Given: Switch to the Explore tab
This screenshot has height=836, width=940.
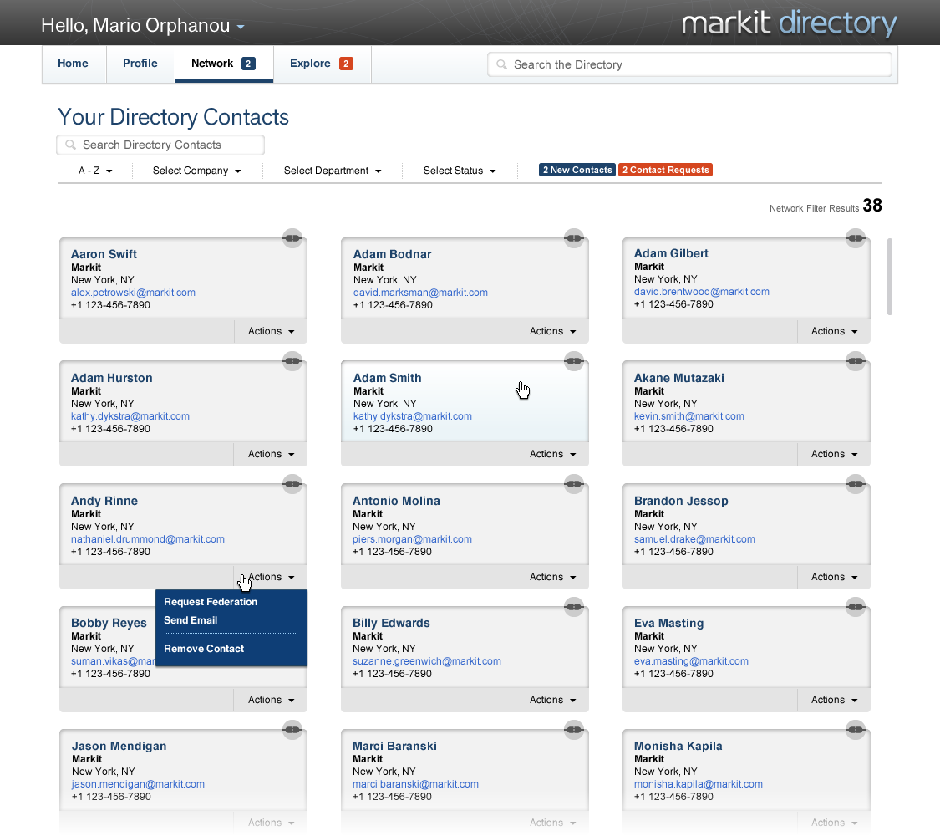Looking at the screenshot, I should [321, 64].
